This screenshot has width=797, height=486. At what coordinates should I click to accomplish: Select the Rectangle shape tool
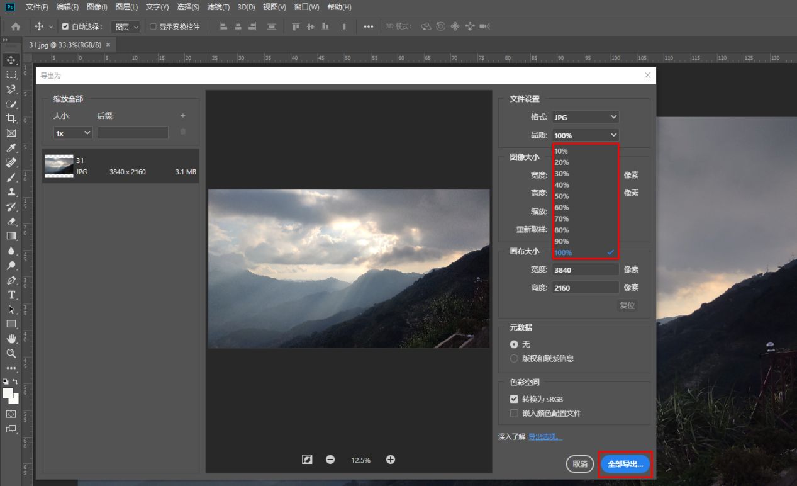coord(11,324)
